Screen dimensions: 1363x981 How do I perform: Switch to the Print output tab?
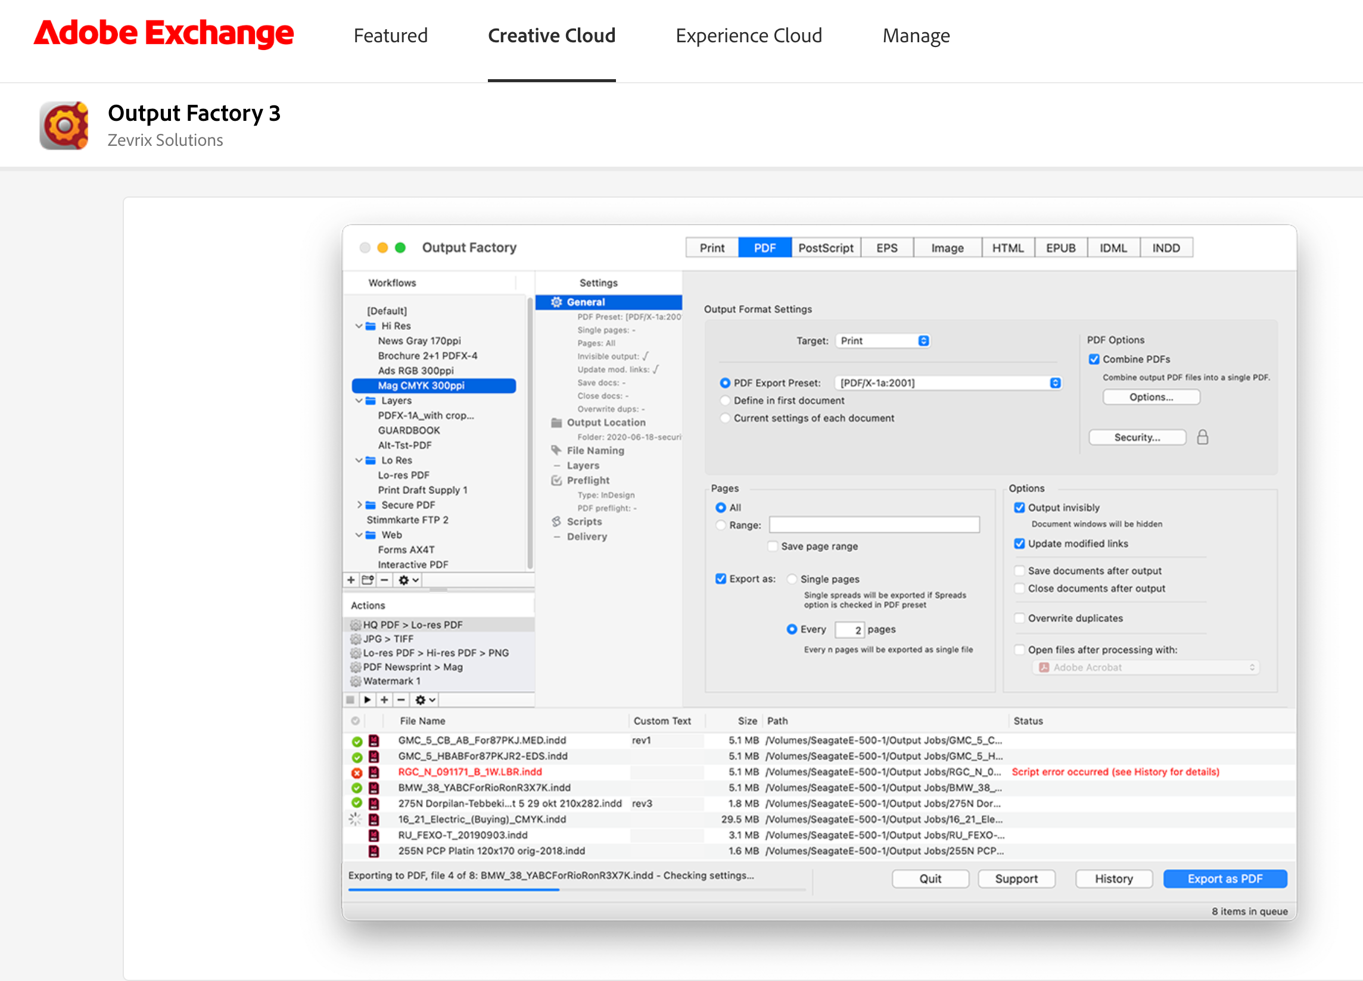[x=712, y=248]
